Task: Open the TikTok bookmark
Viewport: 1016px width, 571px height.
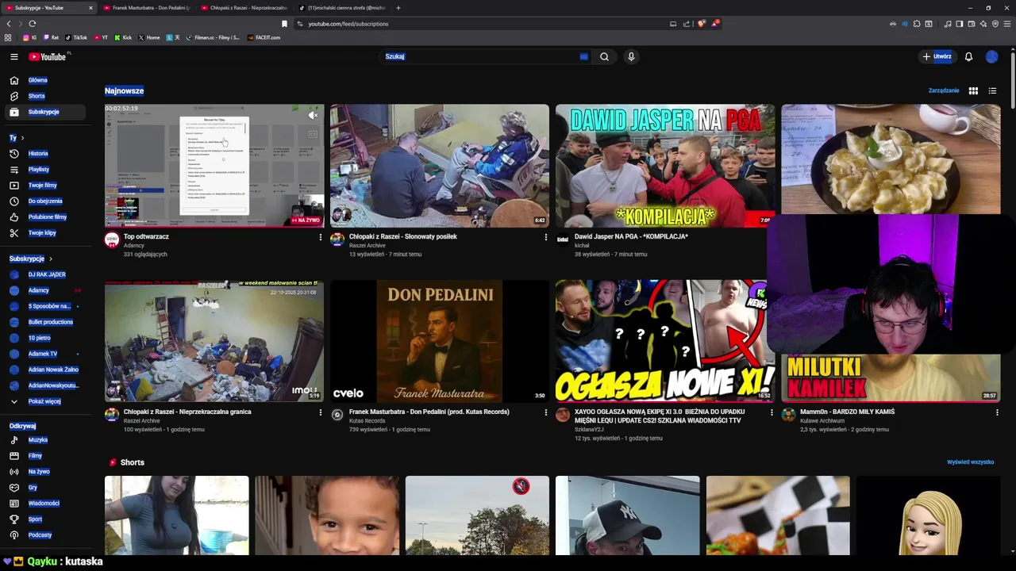Action: pyautogui.click(x=76, y=37)
